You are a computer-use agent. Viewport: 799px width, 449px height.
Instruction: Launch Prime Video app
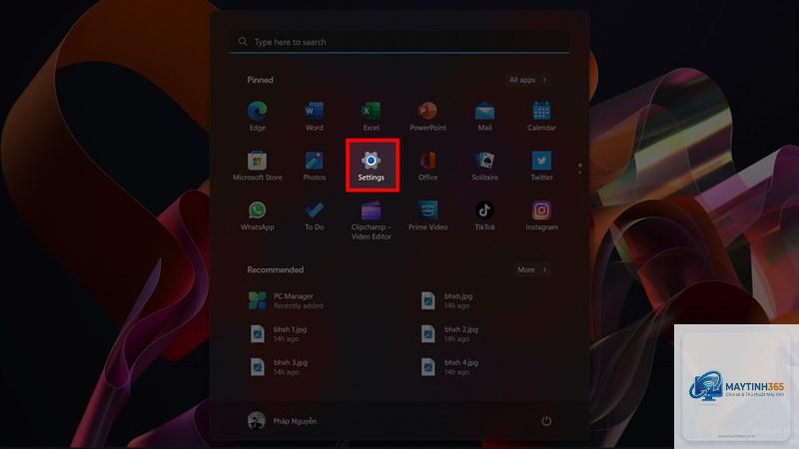(x=427, y=216)
